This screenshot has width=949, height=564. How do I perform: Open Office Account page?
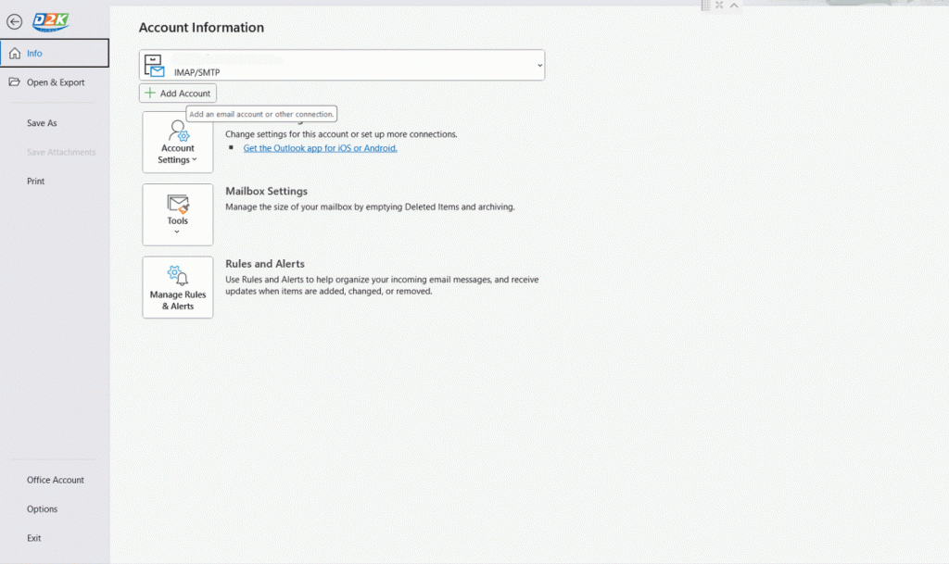tap(55, 480)
